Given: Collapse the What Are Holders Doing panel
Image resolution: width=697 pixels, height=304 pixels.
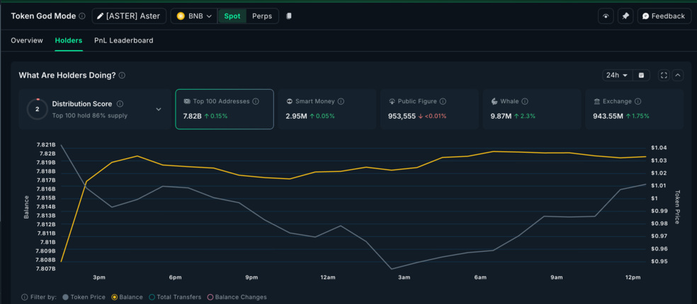Looking at the screenshot, I should pos(678,76).
